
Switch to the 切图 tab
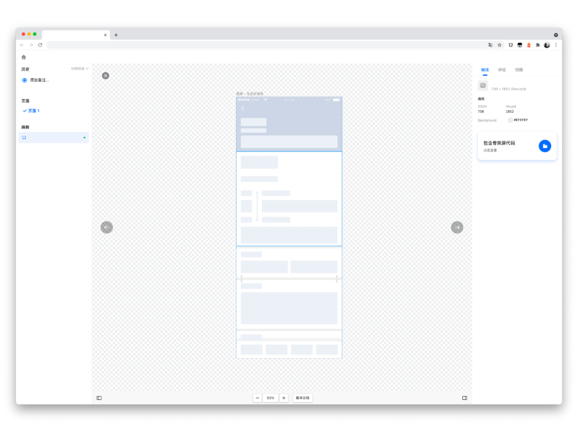519,70
